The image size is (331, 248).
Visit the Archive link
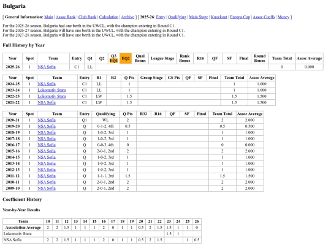click(127, 17)
